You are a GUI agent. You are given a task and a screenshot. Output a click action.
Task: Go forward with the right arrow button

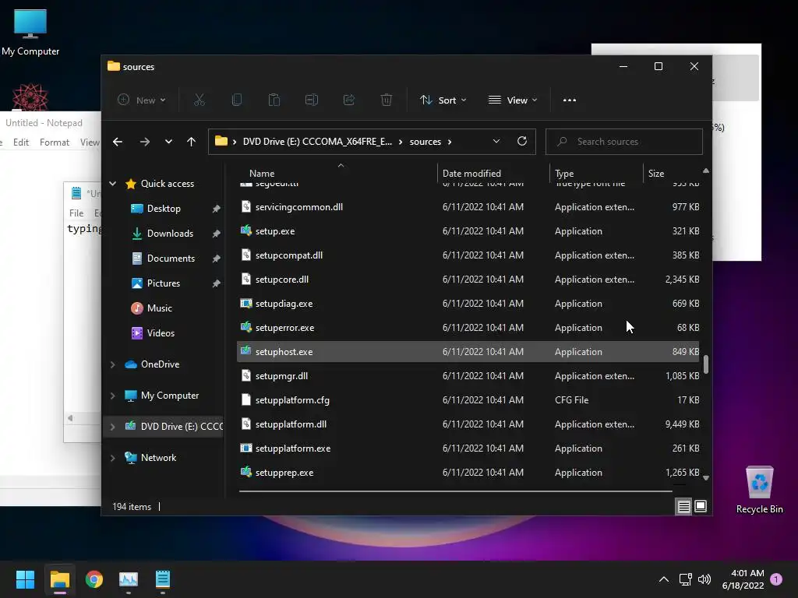pyautogui.click(x=145, y=142)
